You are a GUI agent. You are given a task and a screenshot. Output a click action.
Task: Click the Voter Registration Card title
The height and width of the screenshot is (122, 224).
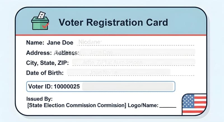113,22
